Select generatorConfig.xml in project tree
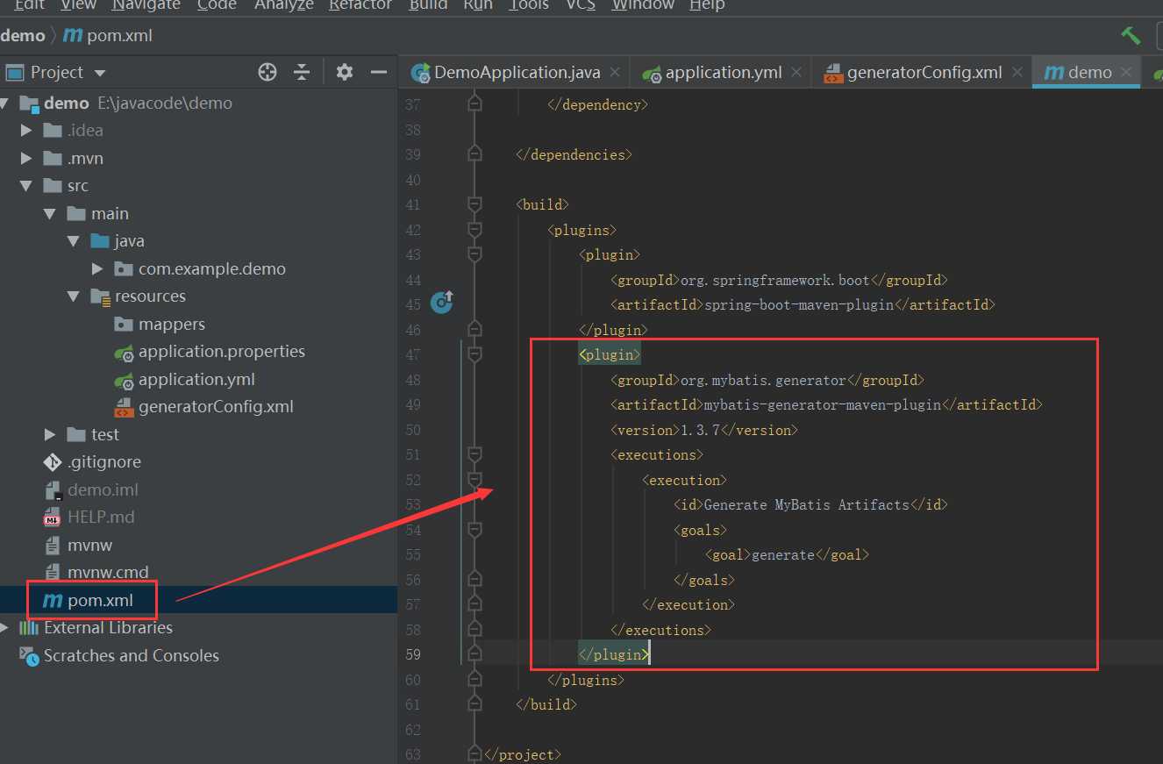This screenshot has width=1163, height=764. pyautogui.click(x=215, y=407)
